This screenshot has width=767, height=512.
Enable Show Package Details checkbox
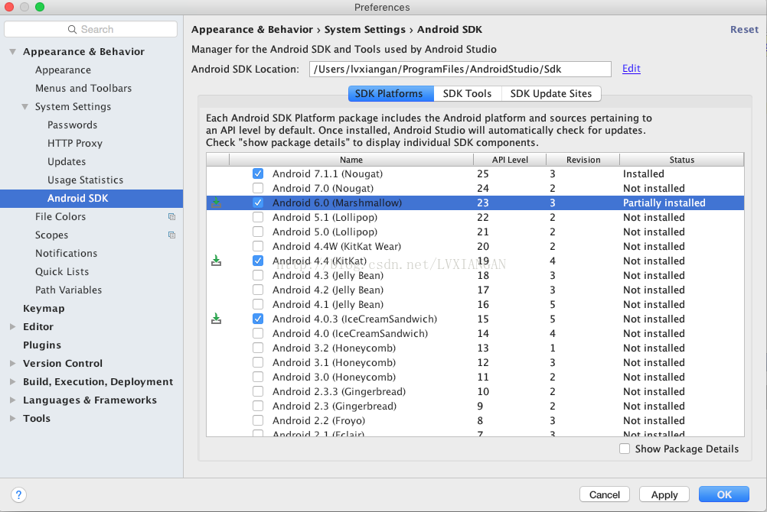625,449
